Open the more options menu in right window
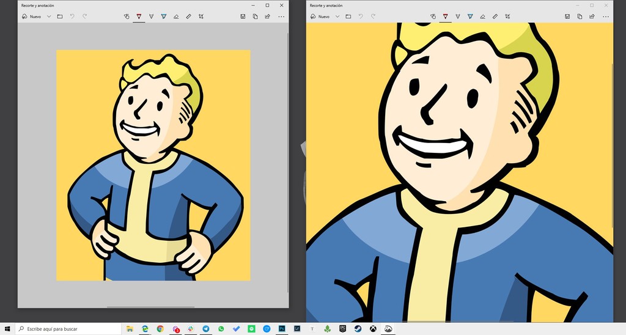This screenshot has height=335, width=626. click(606, 17)
